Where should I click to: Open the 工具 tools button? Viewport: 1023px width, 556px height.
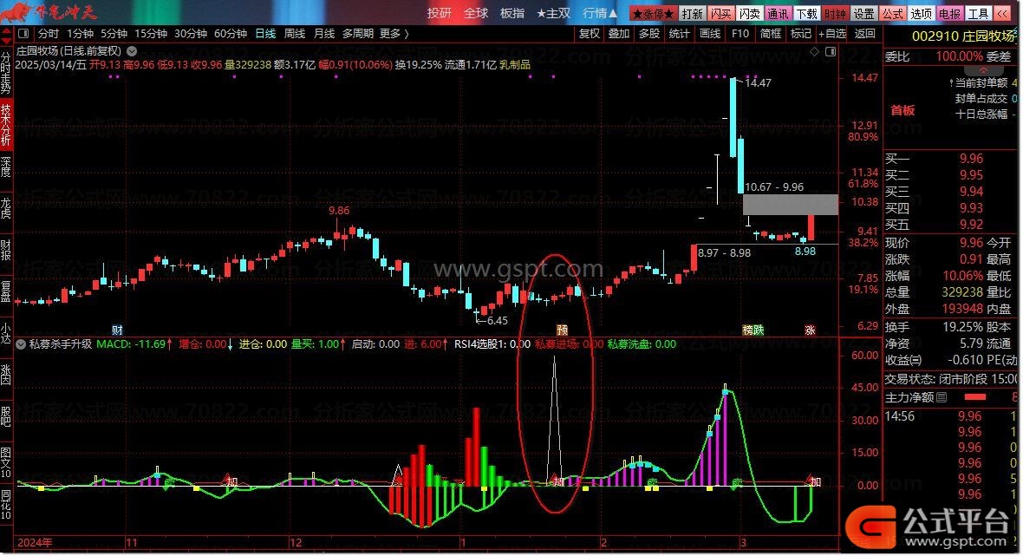pyautogui.click(x=979, y=14)
